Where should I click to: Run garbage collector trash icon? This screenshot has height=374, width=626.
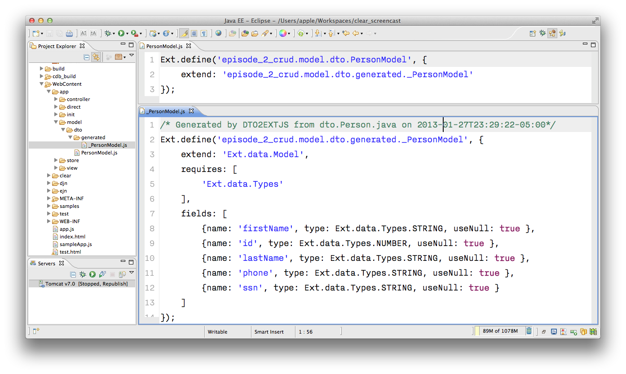coord(529,331)
